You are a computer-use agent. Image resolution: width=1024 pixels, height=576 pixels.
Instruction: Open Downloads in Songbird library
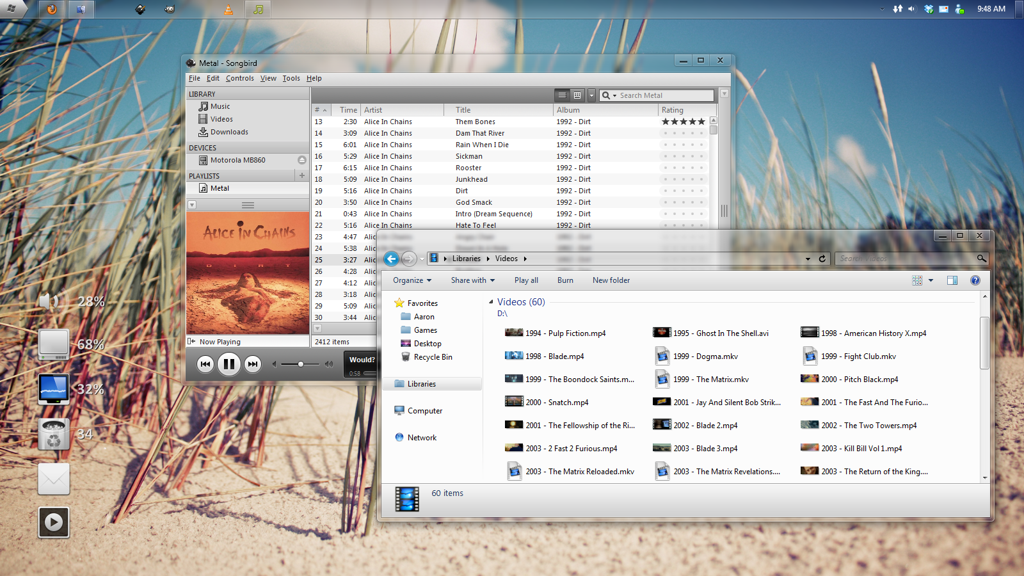click(223, 132)
